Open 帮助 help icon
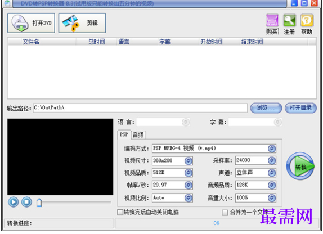Viewport: 323px width, 234px height. click(x=307, y=20)
